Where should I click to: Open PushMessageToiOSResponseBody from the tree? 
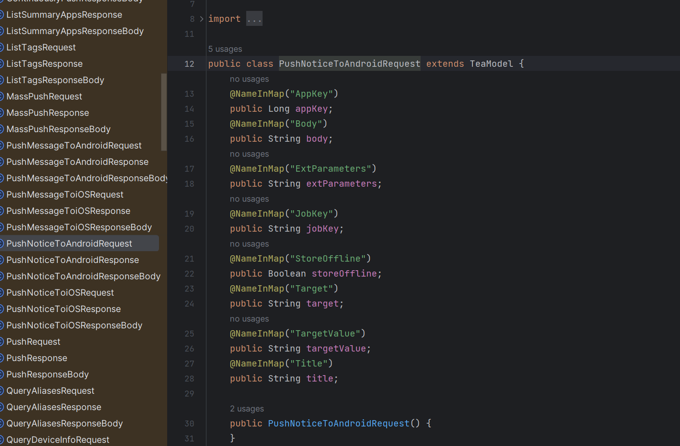(79, 227)
